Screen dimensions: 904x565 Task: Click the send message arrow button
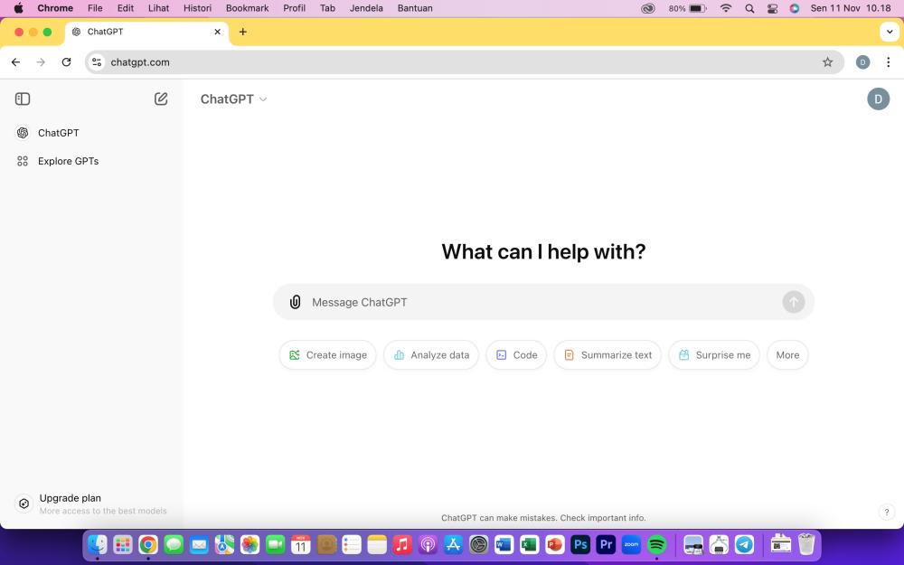[x=794, y=302]
